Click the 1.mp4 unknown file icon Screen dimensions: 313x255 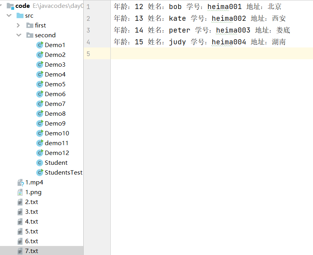click(20, 182)
